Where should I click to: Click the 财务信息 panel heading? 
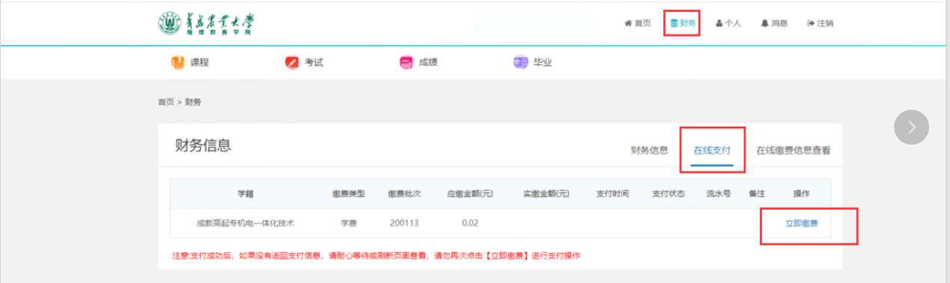point(203,145)
